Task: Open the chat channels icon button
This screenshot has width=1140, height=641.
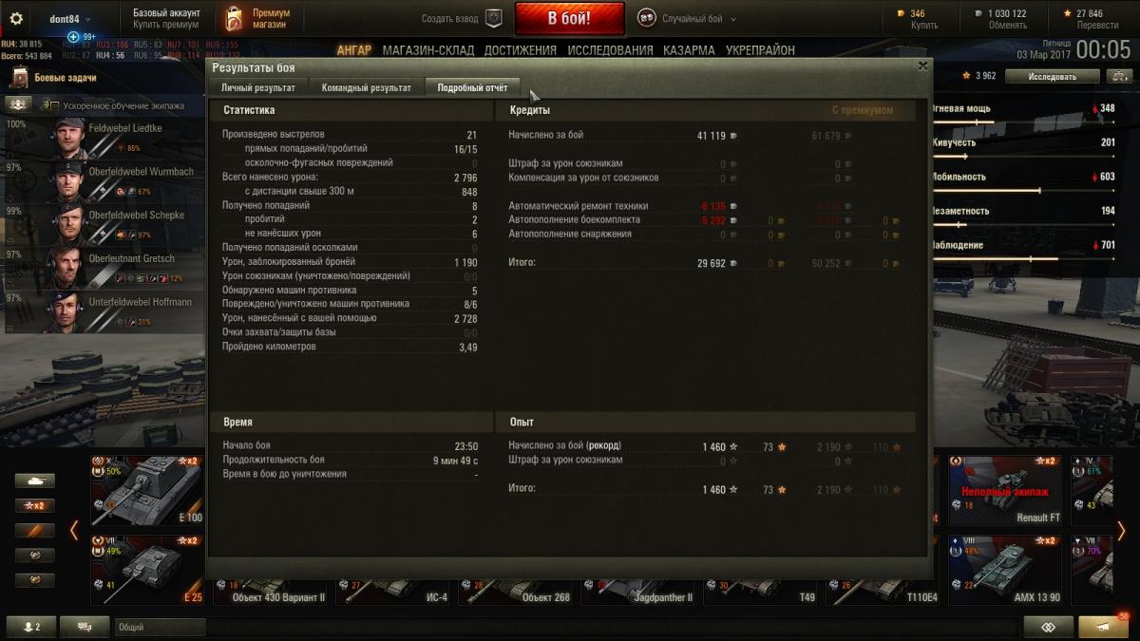Action: [x=85, y=627]
